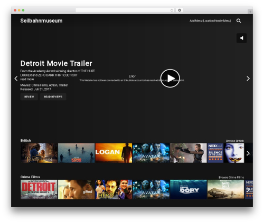This screenshot has height=223, width=264.
Task: Select Finding Dory thumbnail
Action: (x=188, y=189)
